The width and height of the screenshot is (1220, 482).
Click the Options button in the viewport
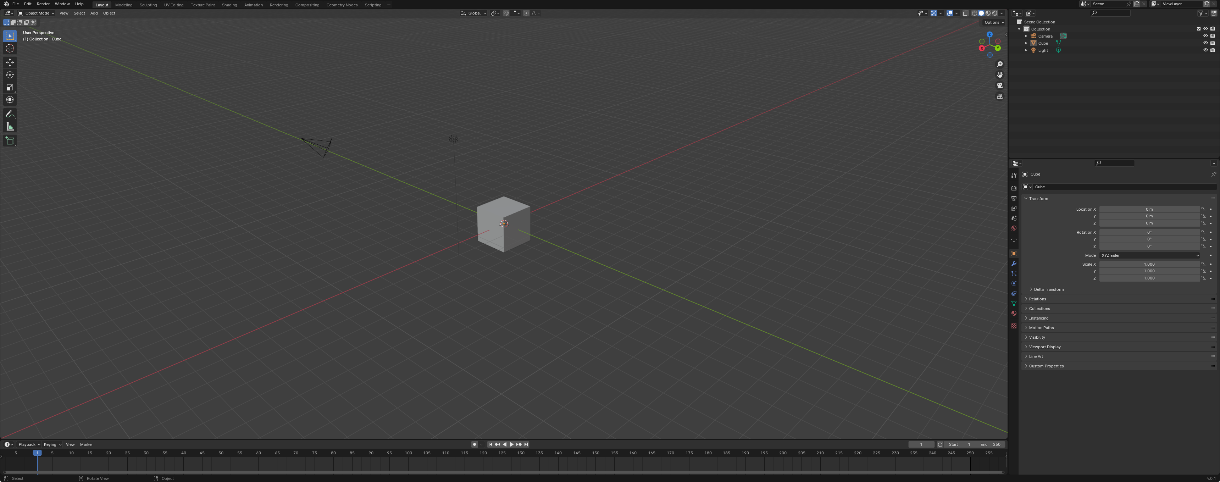(994, 22)
